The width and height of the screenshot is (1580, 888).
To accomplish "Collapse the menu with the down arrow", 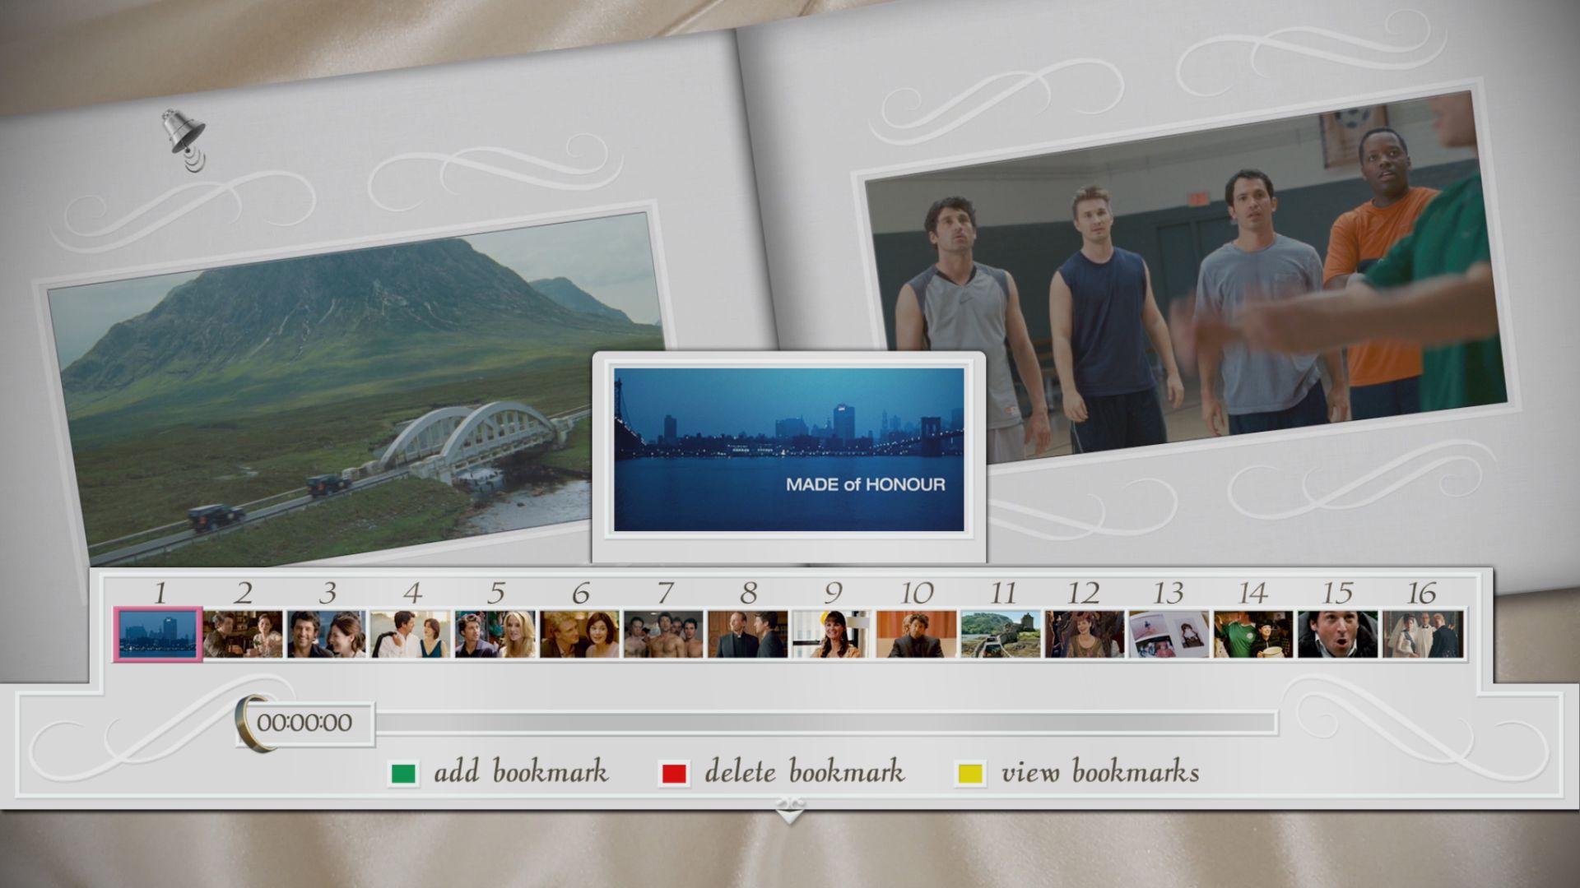I will (x=789, y=812).
